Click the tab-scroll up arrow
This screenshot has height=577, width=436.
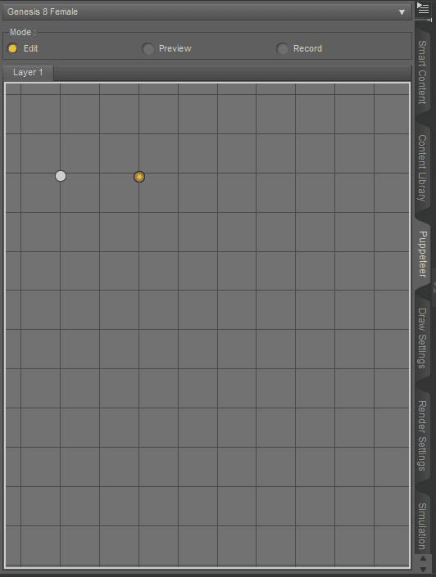pos(423,559)
